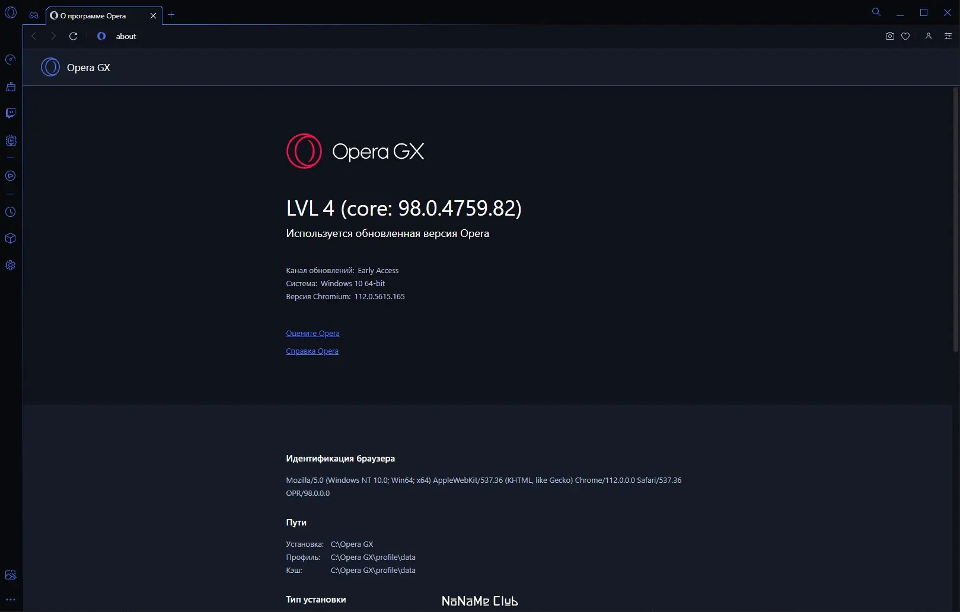Open the "Справка Opera" help link

(x=312, y=351)
